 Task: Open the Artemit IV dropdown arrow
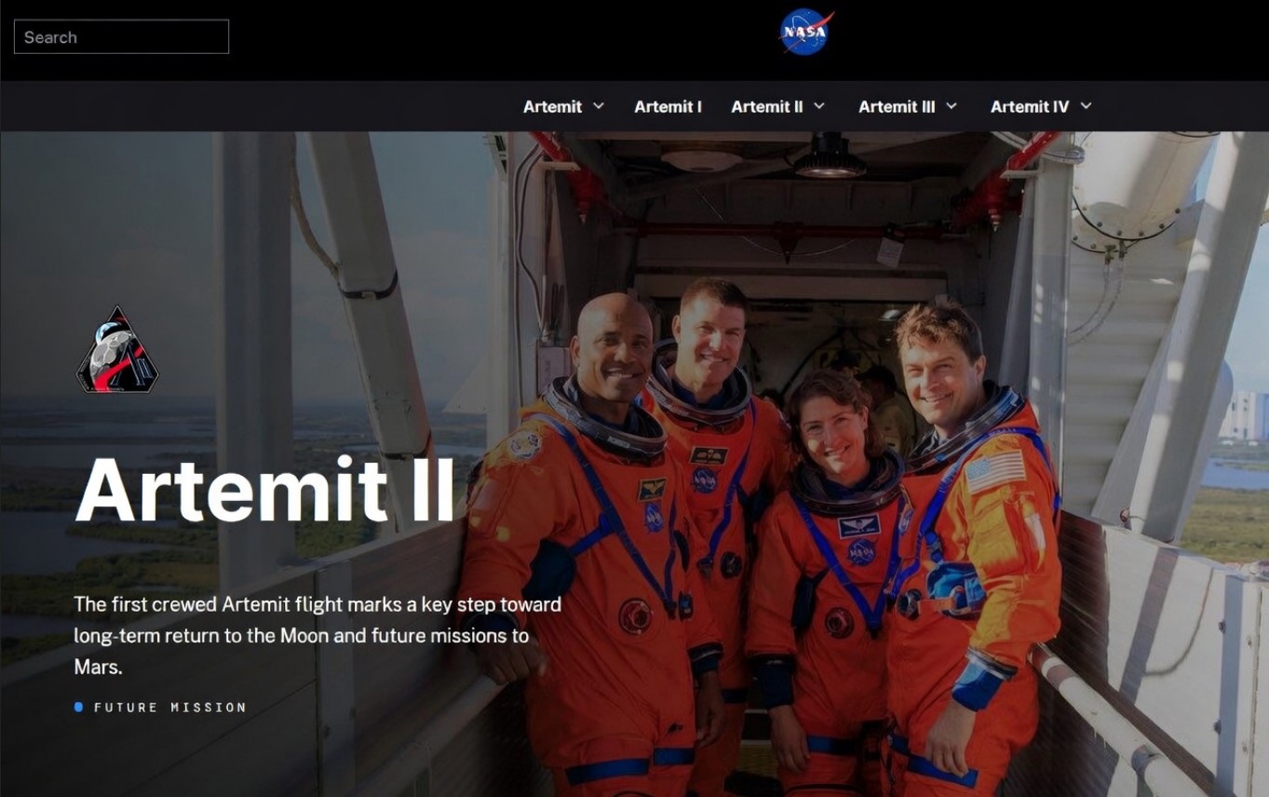(x=1086, y=106)
